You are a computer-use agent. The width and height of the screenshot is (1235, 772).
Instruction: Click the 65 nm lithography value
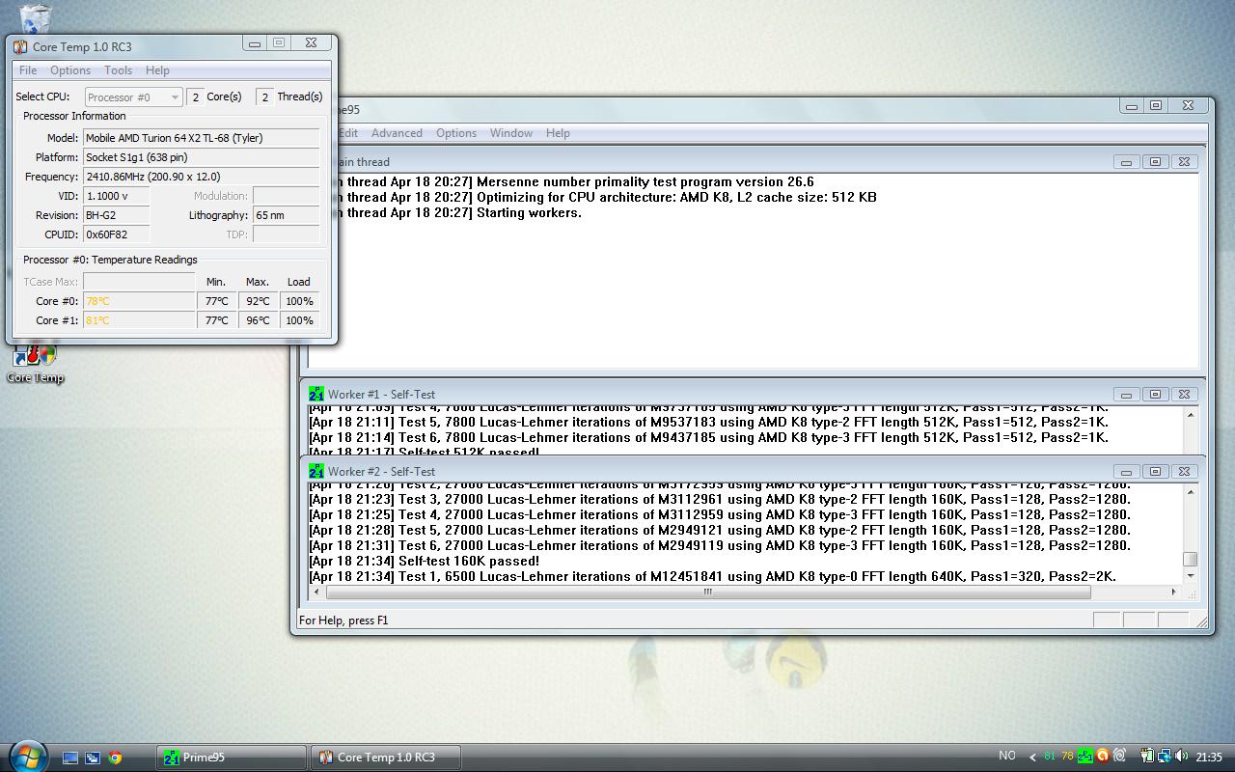286,215
